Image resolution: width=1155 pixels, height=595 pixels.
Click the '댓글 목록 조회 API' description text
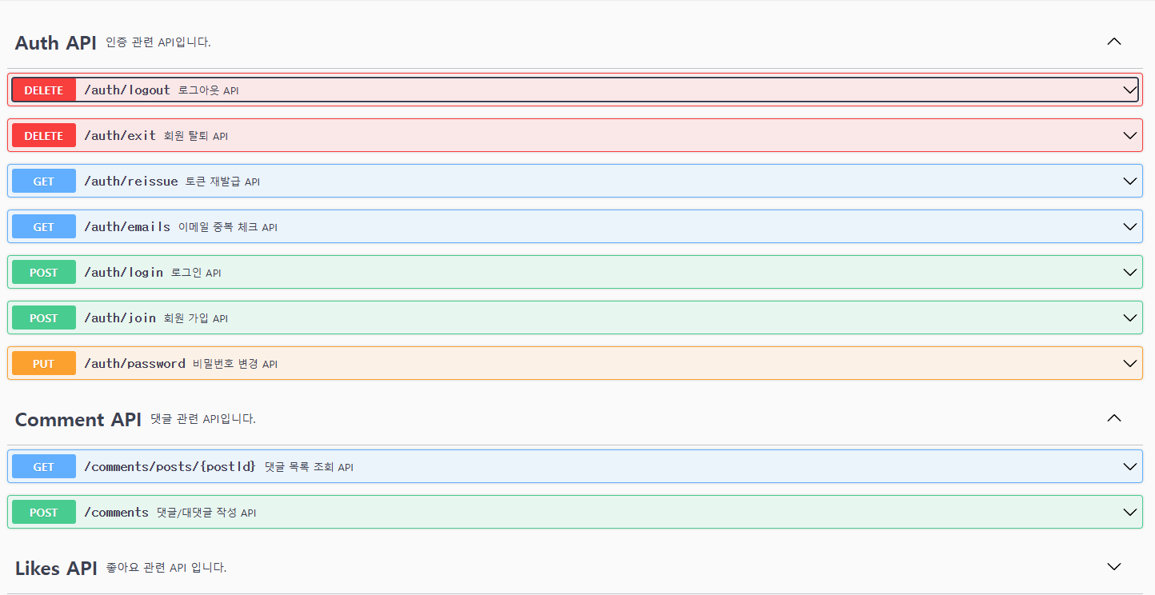pos(309,468)
